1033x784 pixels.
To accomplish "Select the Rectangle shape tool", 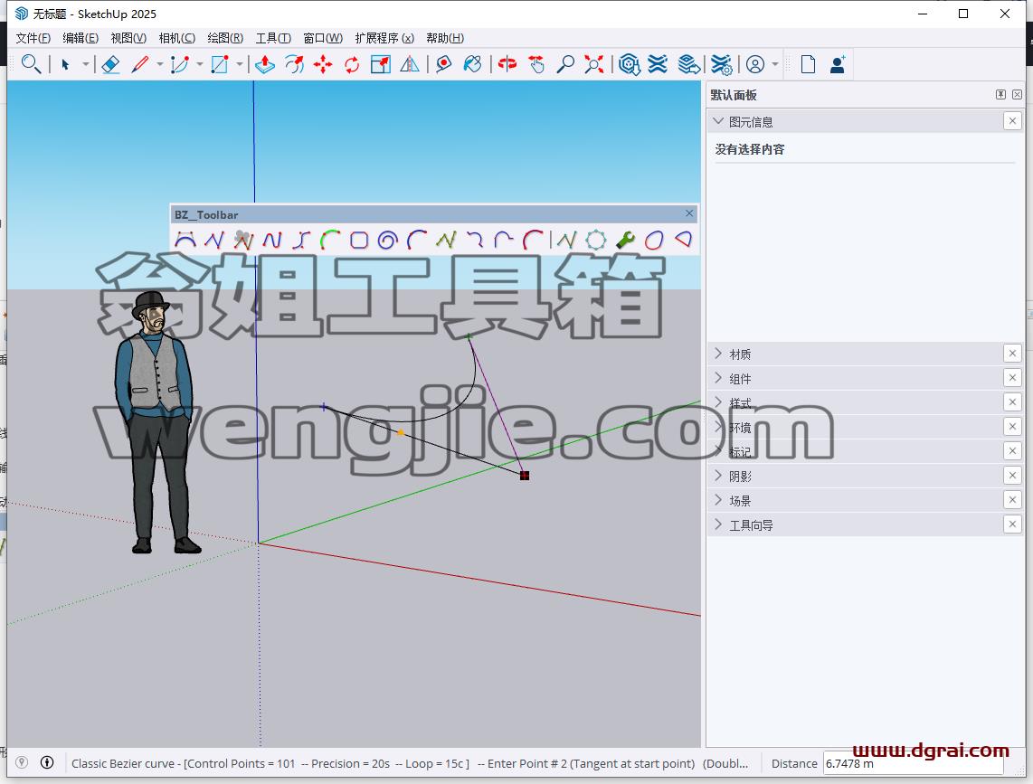I will point(220,64).
